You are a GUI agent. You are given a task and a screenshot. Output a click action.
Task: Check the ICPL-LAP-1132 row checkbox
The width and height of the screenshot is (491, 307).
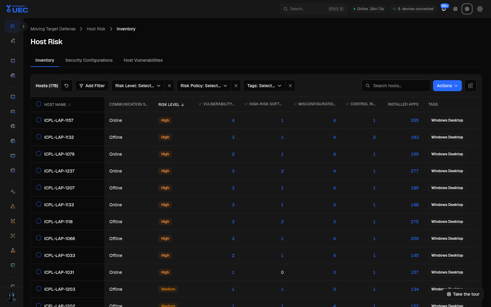(x=39, y=137)
